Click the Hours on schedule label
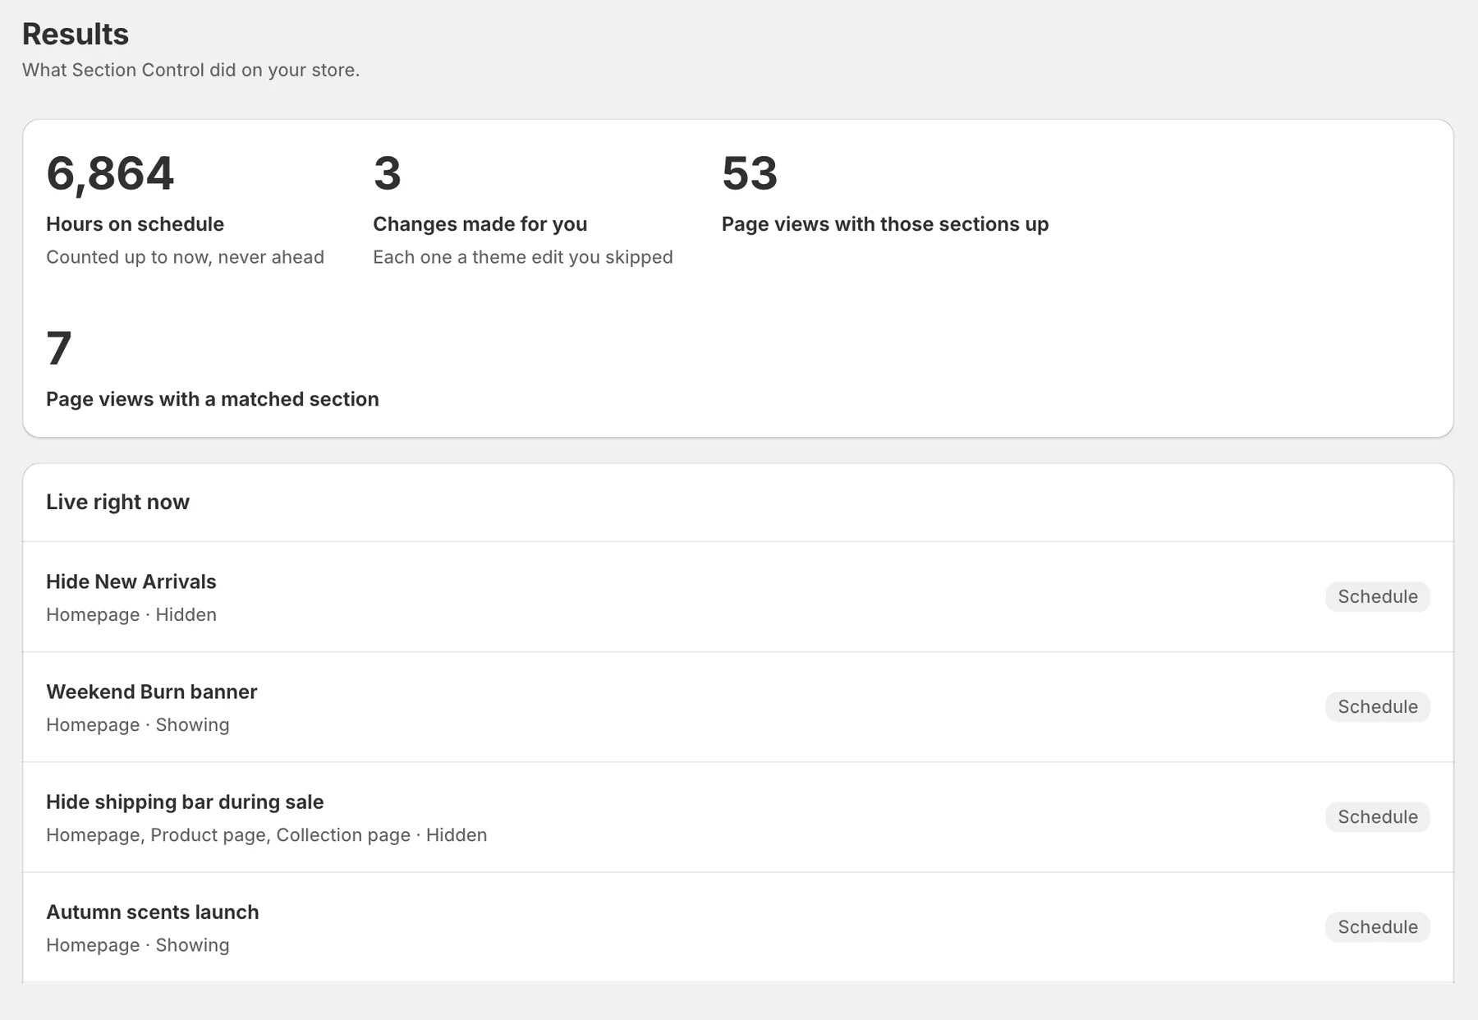This screenshot has width=1478, height=1020. 135,224
